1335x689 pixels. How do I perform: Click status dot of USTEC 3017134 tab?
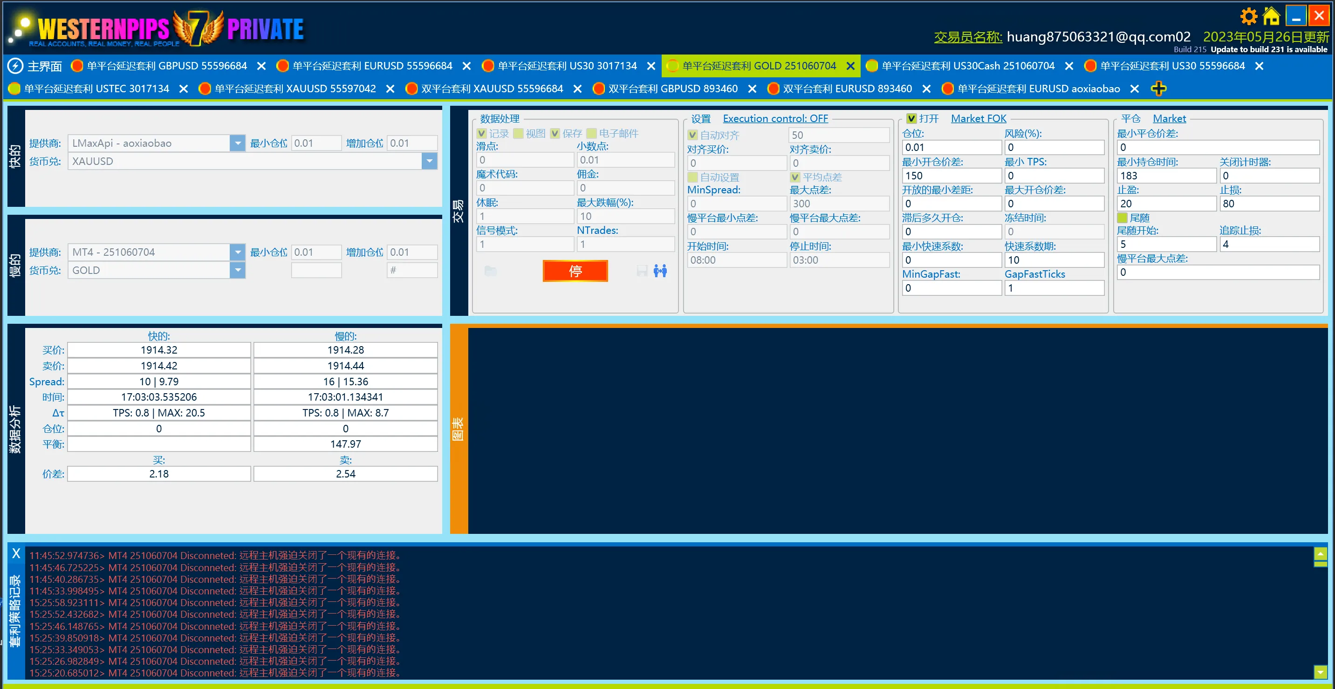click(x=14, y=89)
